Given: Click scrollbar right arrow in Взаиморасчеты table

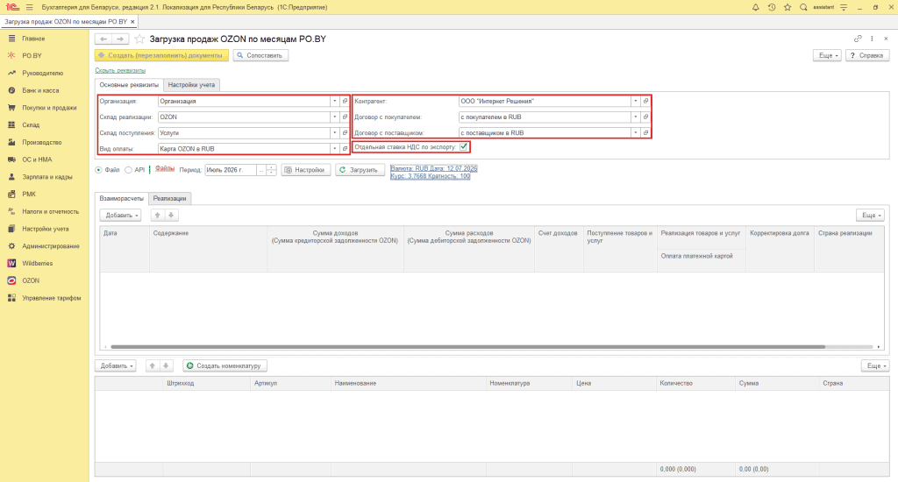Looking at the screenshot, I should tap(879, 347).
